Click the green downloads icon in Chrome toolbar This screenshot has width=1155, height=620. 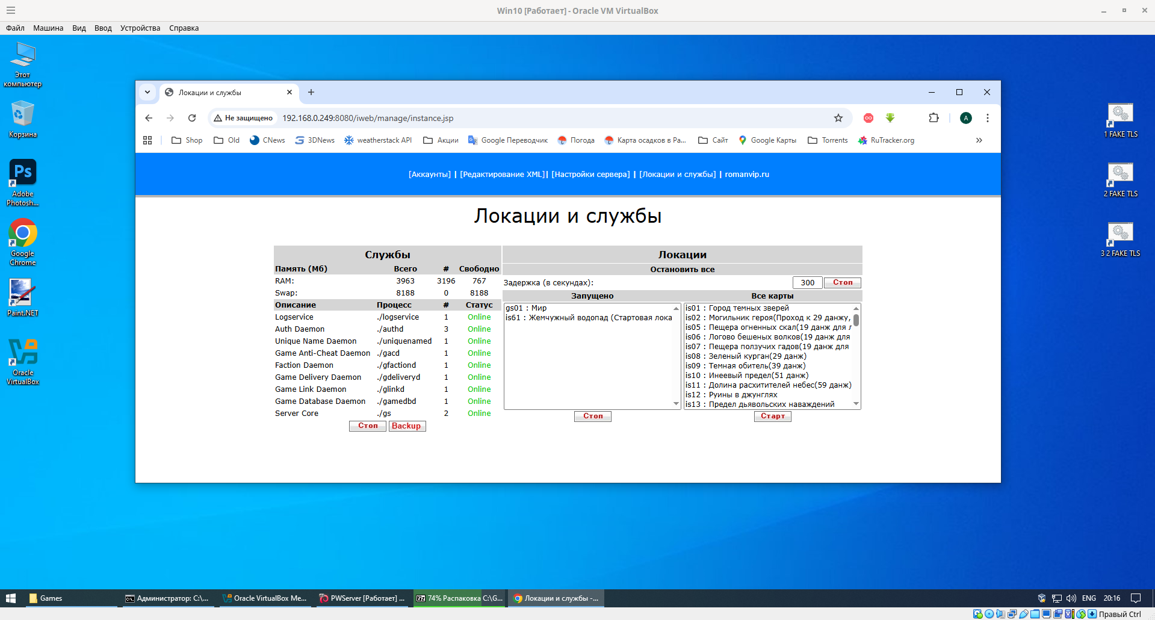tap(890, 118)
